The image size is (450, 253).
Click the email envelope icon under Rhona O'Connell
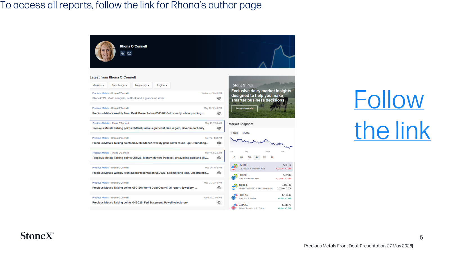click(129, 53)
